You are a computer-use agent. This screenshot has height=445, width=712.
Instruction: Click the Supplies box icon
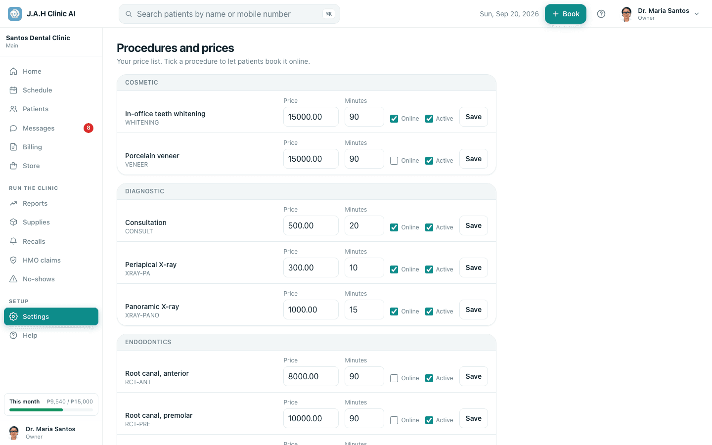coord(13,222)
